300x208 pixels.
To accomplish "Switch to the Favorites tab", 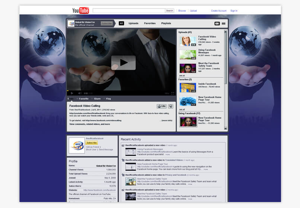I will [149, 24].
